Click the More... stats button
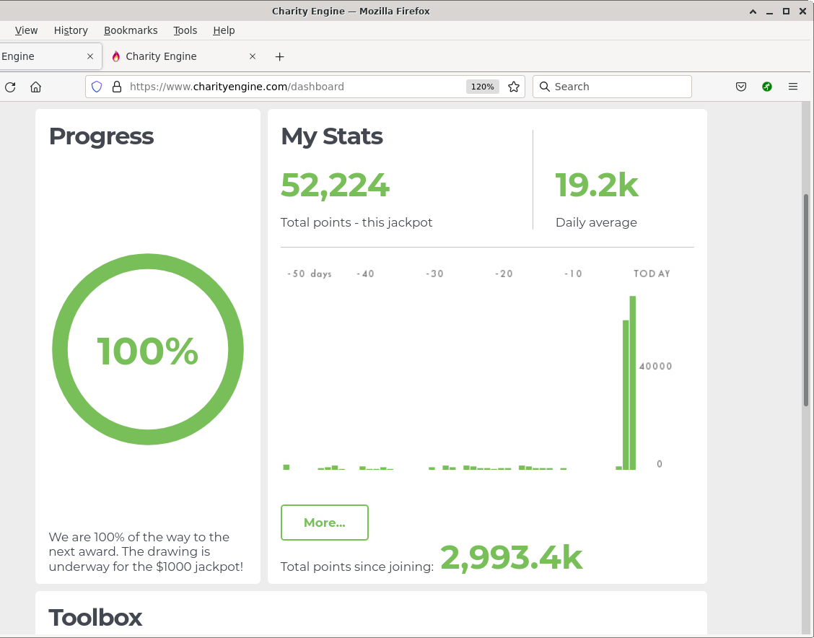Viewport: 814px width, 638px height. click(x=325, y=523)
